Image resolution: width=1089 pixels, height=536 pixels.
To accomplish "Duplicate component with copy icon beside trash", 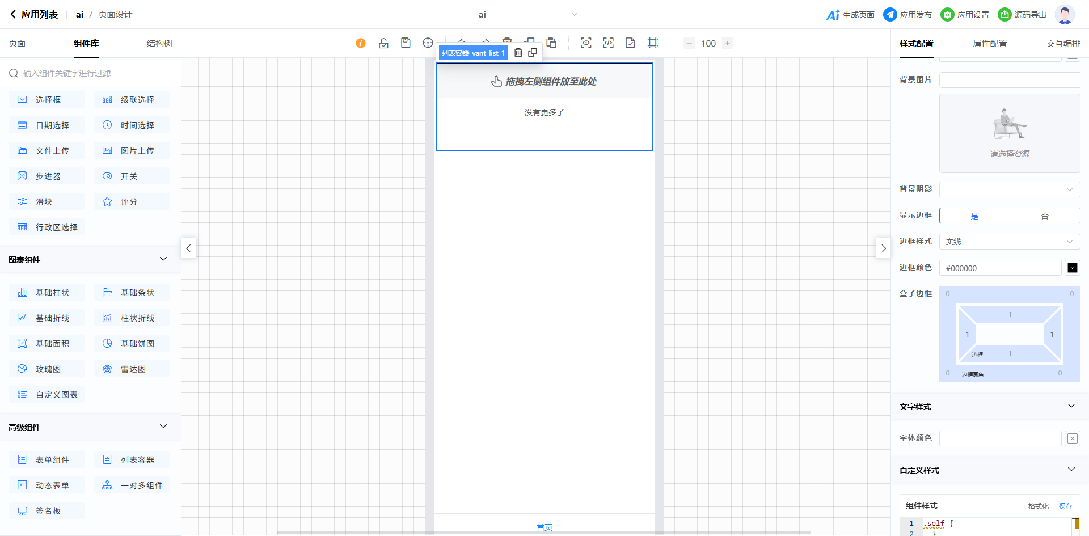I will (533, 53).
